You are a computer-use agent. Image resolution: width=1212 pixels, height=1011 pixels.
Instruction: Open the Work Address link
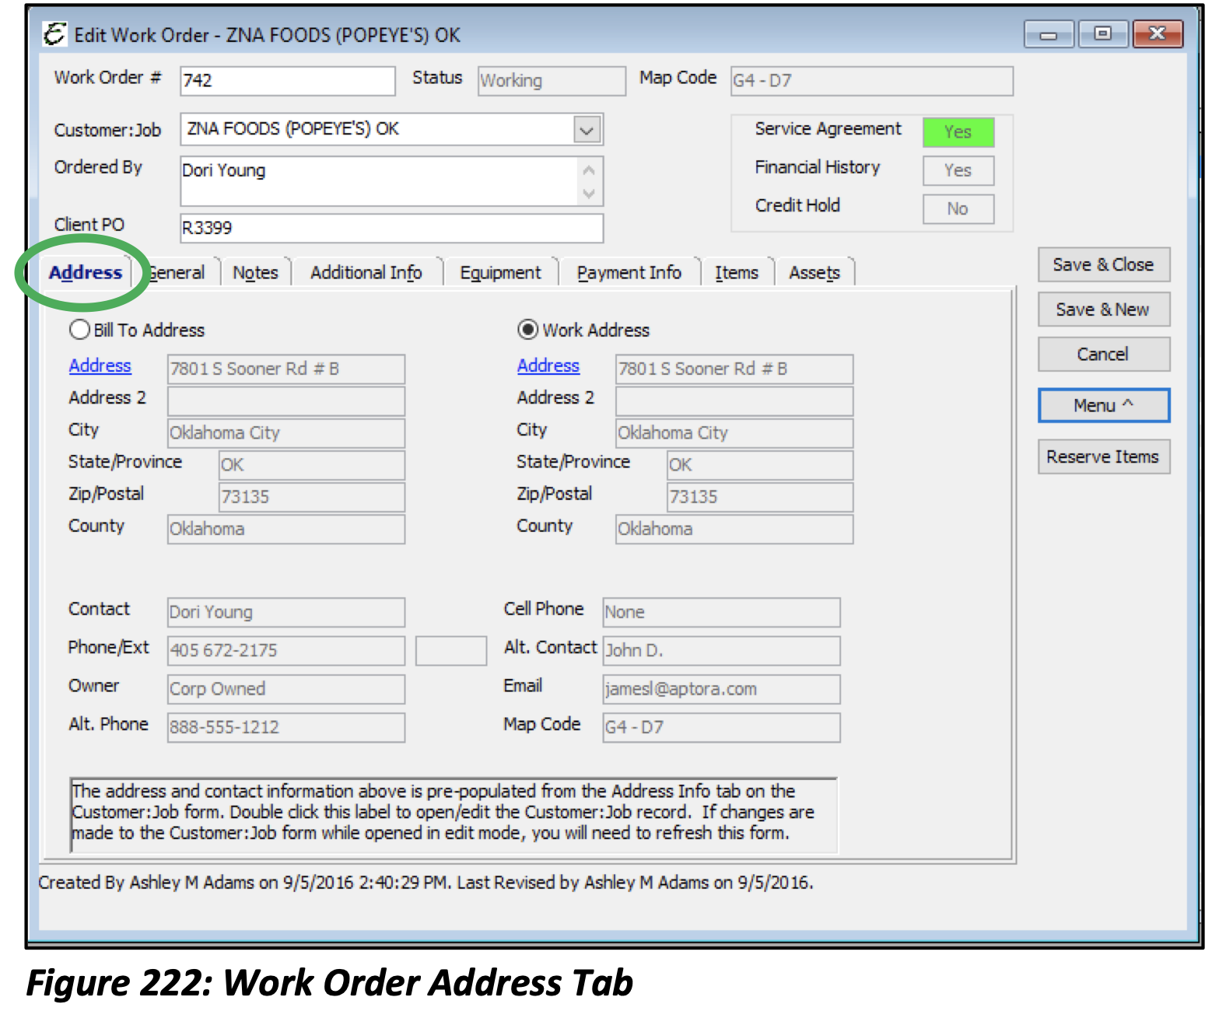coord(548,366)
